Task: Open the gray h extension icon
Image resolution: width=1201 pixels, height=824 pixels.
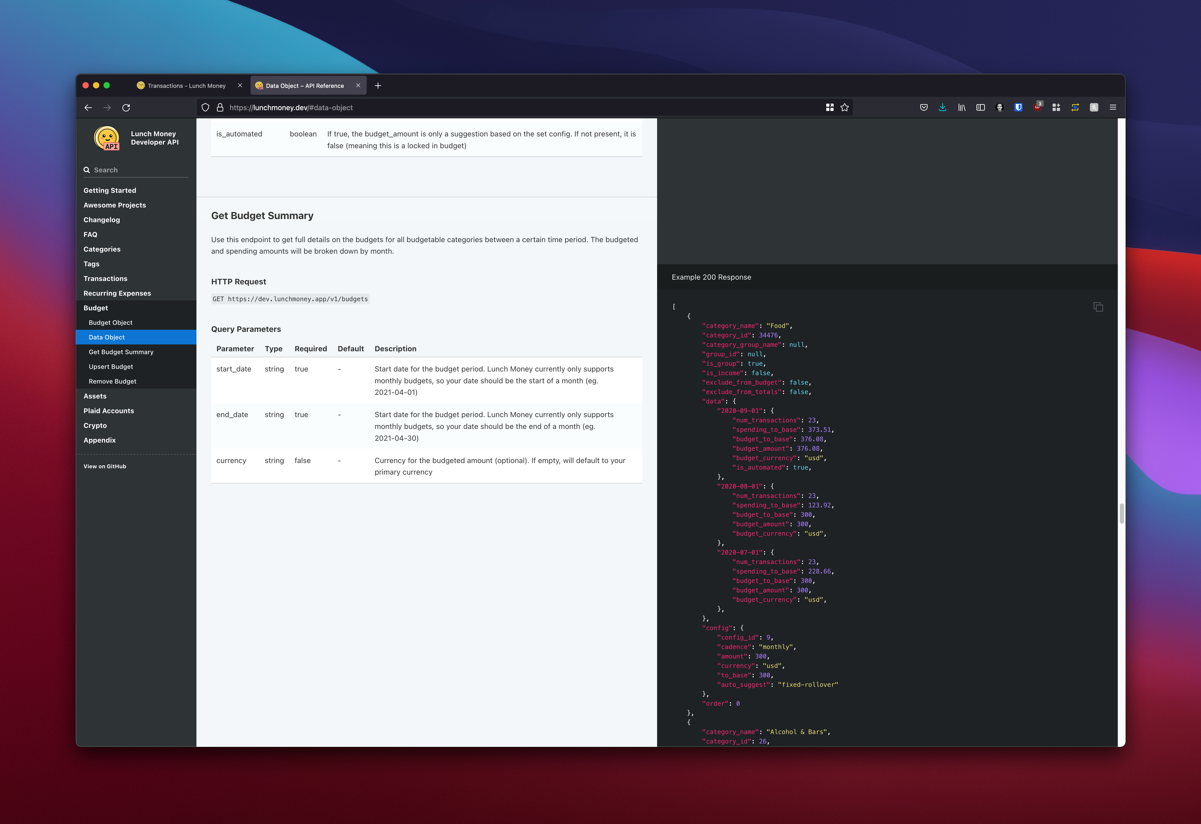Action: (x=1094, y=107)
